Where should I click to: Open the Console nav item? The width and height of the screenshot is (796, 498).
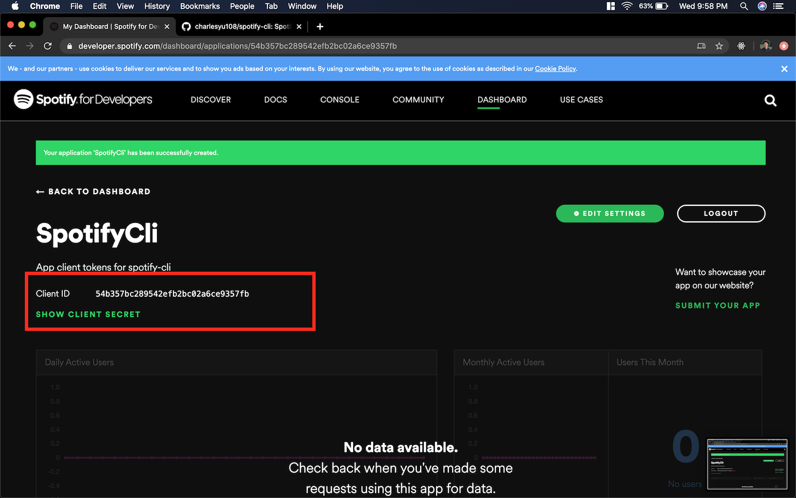(340, 100)
